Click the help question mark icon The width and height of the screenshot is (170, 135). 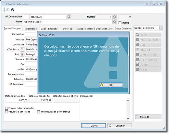pyautogui.click(x=8, y=10)
